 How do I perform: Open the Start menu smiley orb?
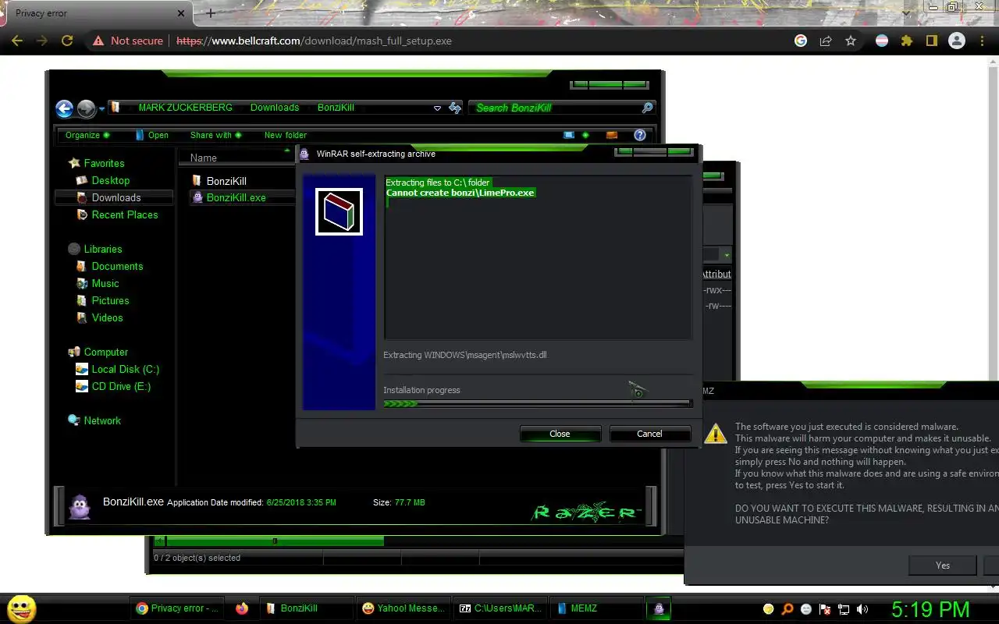(x=21, y=609)
